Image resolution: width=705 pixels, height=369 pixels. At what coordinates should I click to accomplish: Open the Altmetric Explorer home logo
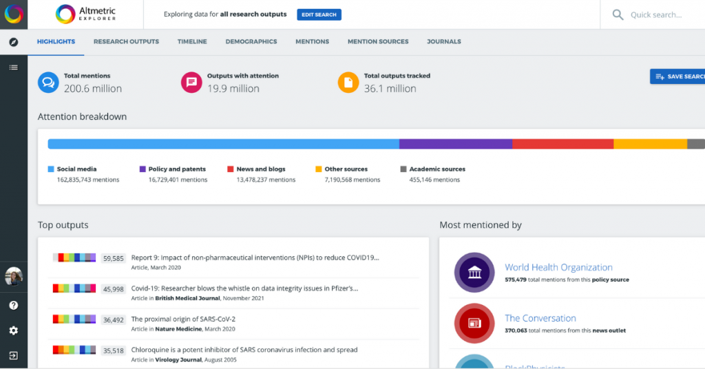(x=85, y=14)
